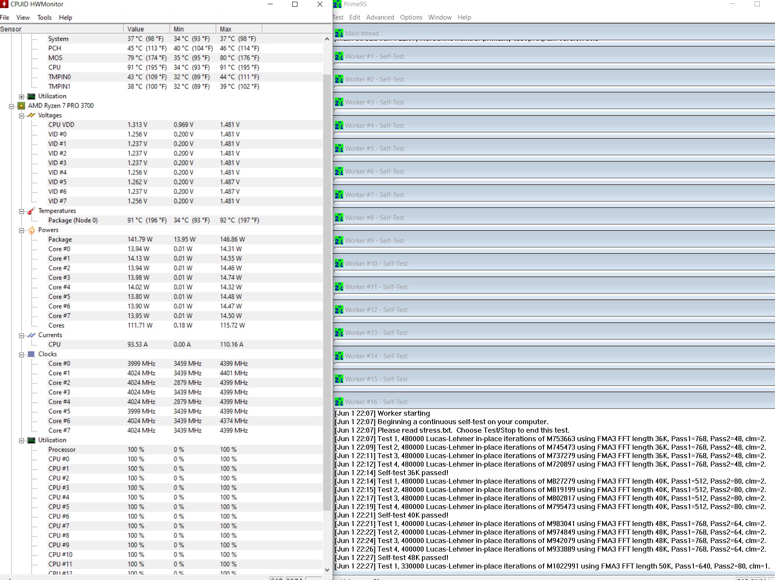Click the AMD Ryzen 7 PRO 3700 processor icon

(21, 106)
